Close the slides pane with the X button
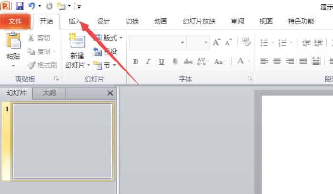Screen dimensions: 333x194 click(110, 93)
